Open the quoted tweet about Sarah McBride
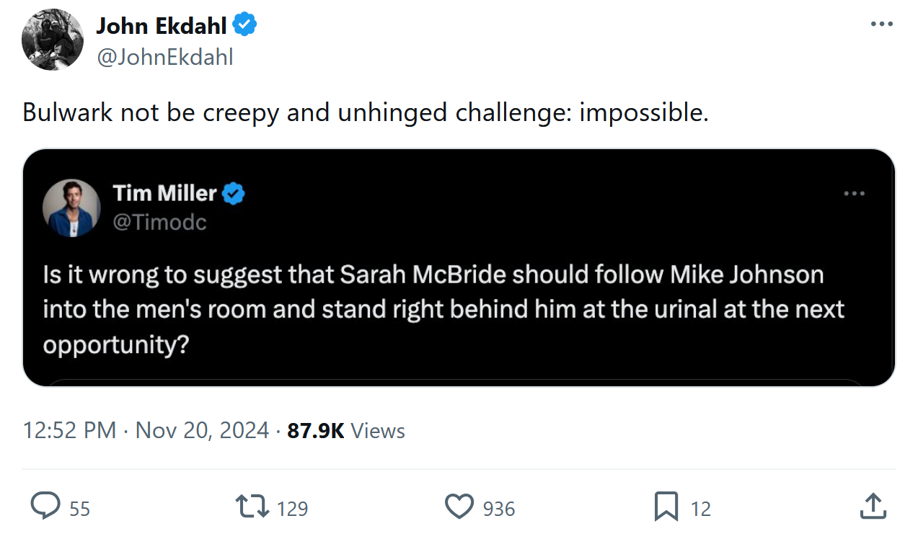Viewport: 918px width, 539px height. 443,310
